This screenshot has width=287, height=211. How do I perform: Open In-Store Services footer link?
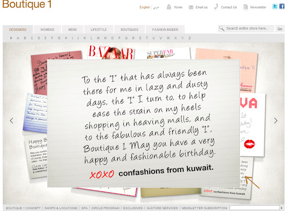162,208
